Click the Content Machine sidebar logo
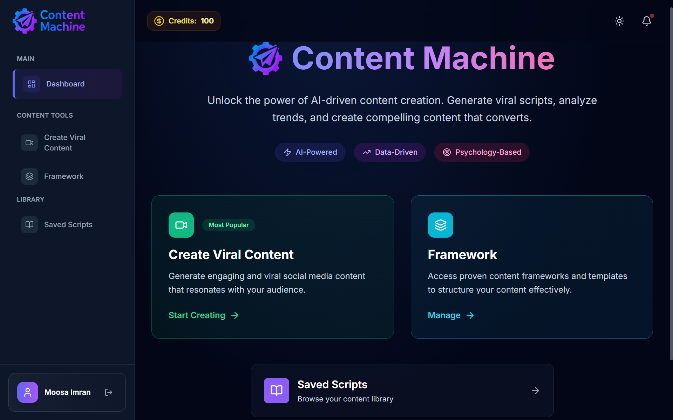Screen dimensions: 673x420 (x=49, y=21)
